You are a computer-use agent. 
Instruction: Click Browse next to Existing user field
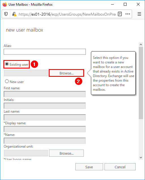pyautogui.click(x=67, y=73)
